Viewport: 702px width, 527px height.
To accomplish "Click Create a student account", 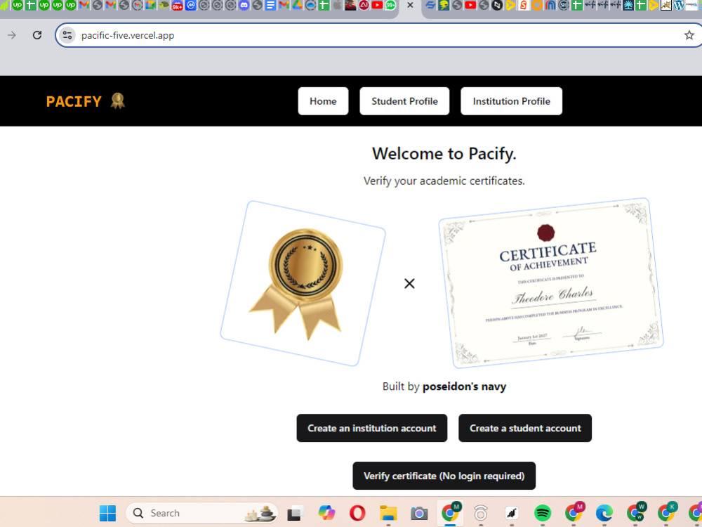I will pos(524,428).
